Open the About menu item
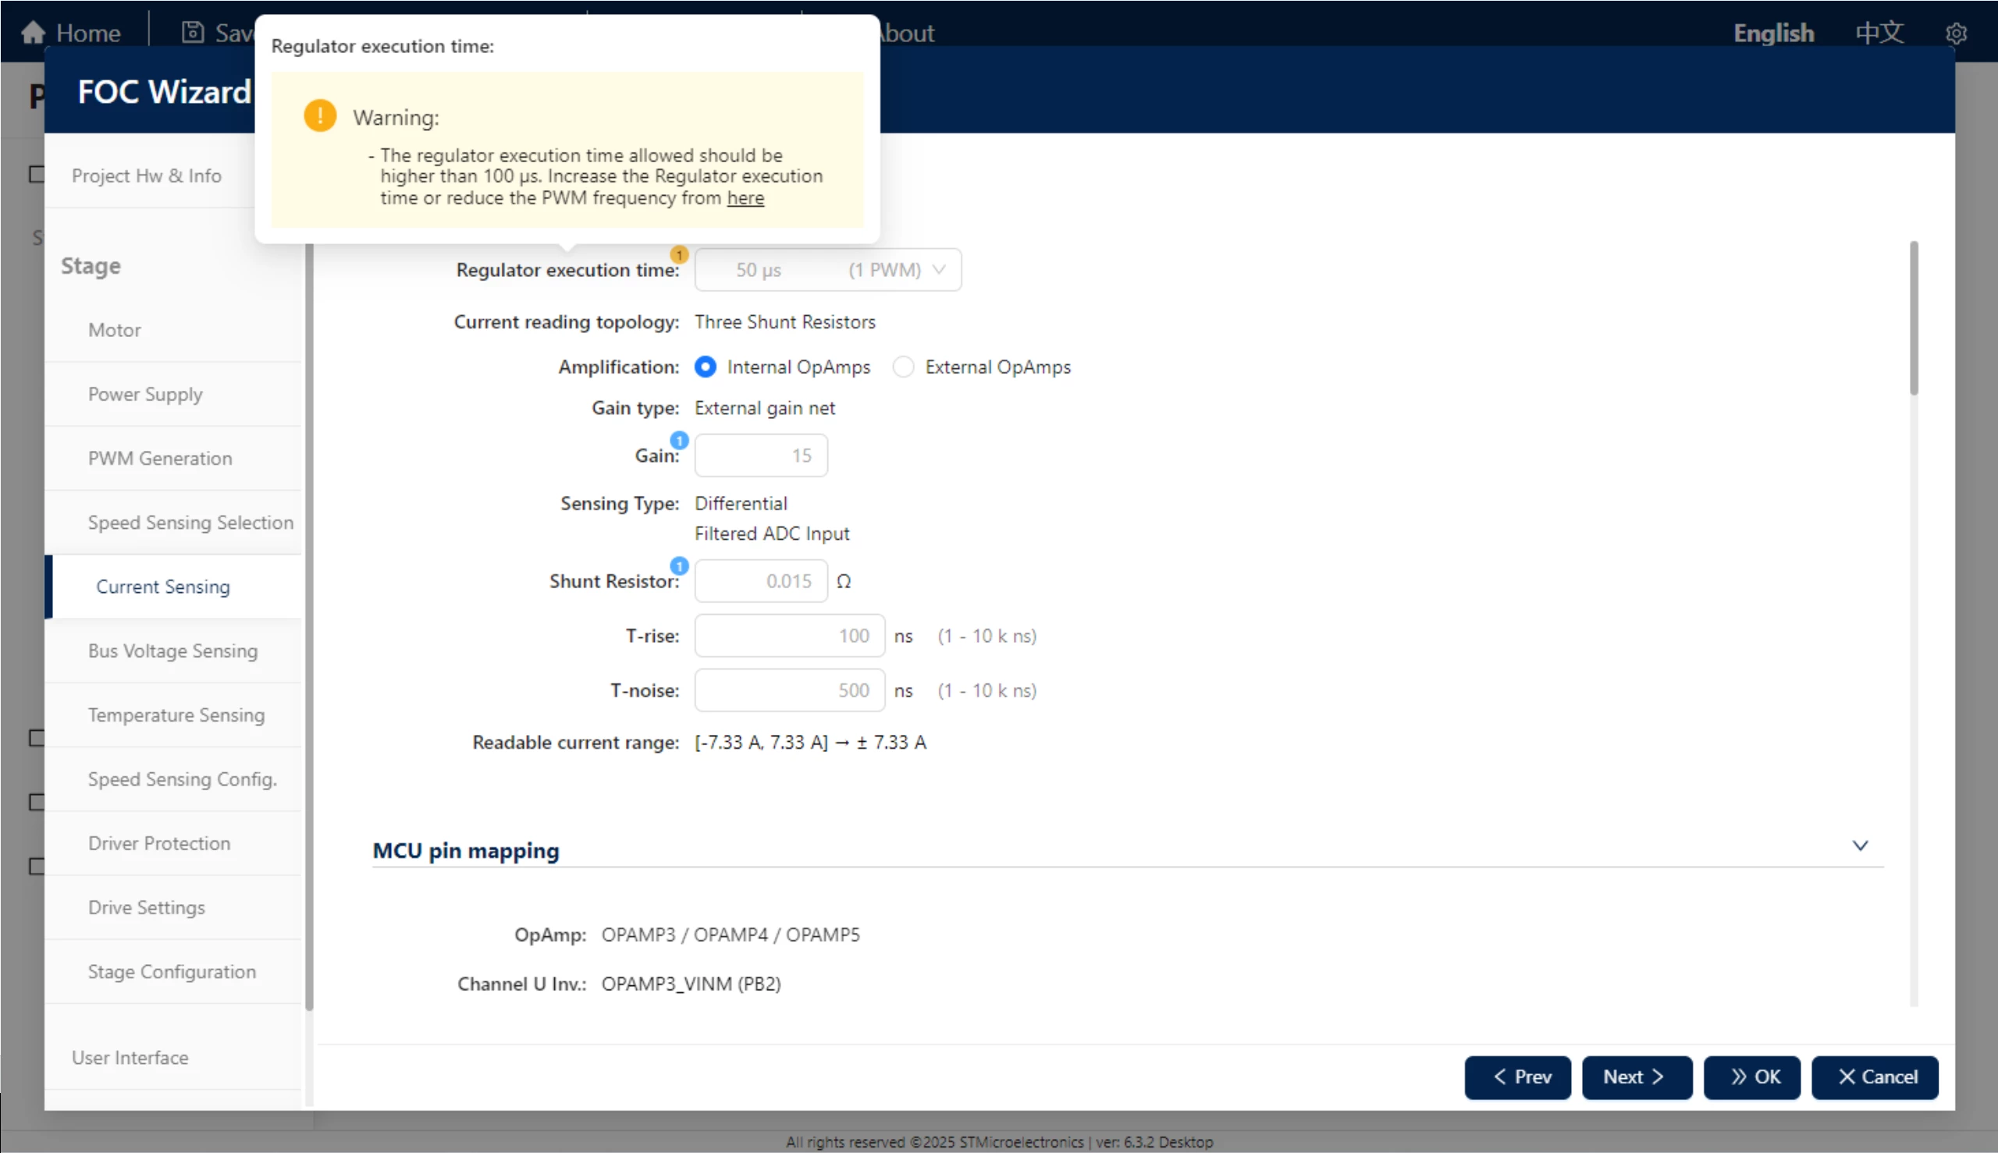 coord(907,34)
